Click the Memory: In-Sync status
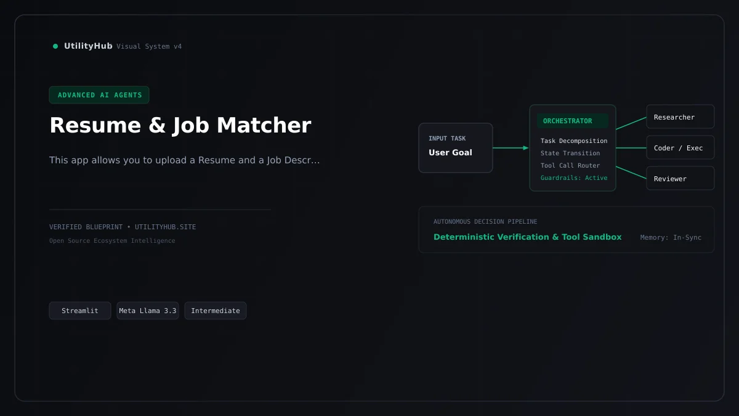Viewport: 739px width, 416px height. [x=671, y=238]
